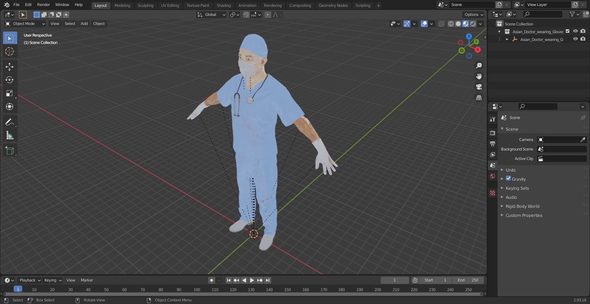Disable Asian_Doctor_wearing_Gloves collection in renders camera icon
This screenshot has height=304, width=590.
click(583, 31)
